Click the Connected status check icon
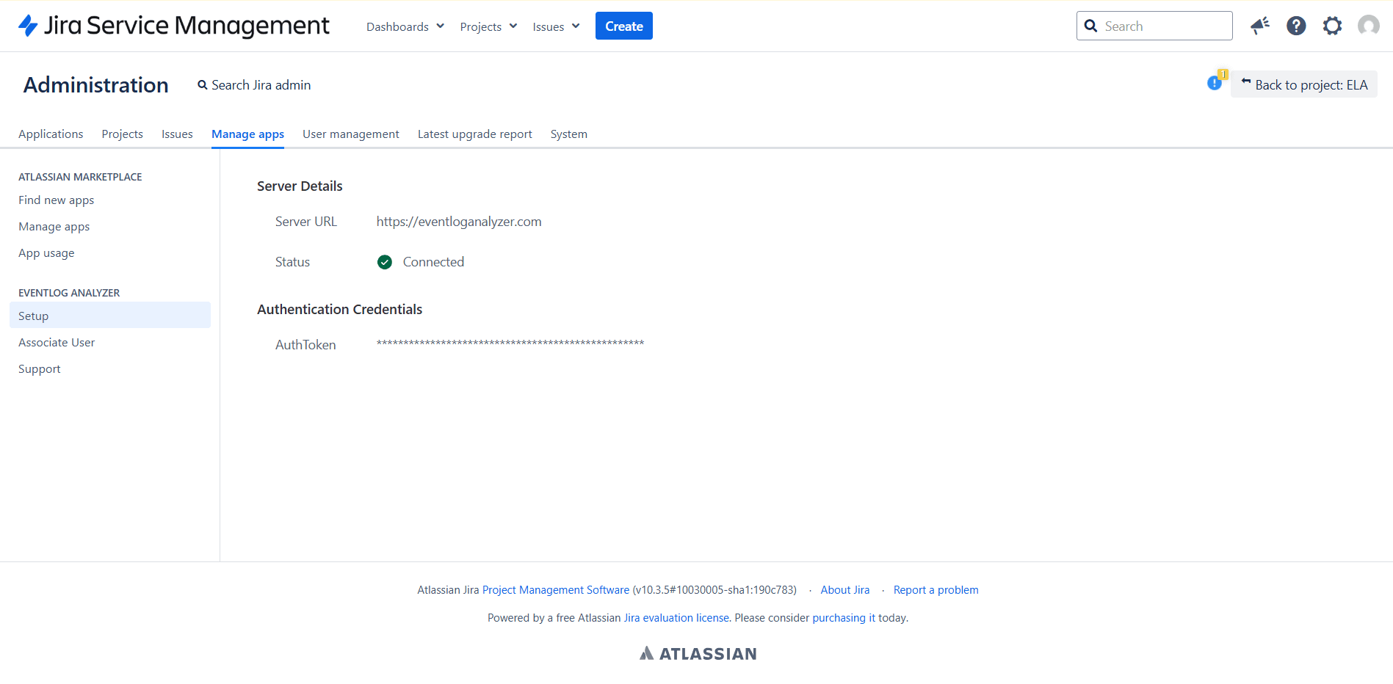 384,262
